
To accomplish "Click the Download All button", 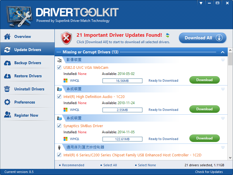I will pyautogui.click(x=202, y=38).
